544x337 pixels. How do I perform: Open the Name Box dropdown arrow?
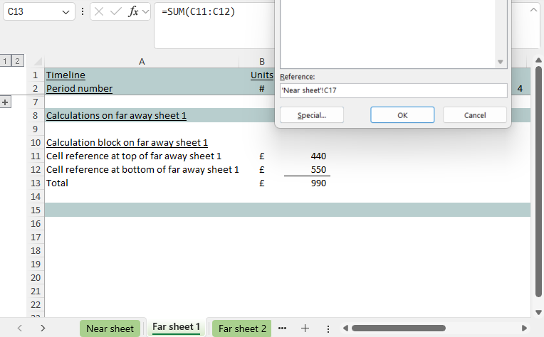pyautogui.click(x=66, y=12)
